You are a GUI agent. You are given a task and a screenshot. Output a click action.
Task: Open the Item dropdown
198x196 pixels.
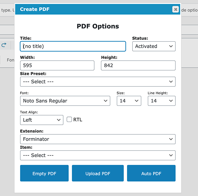[98, 155]
